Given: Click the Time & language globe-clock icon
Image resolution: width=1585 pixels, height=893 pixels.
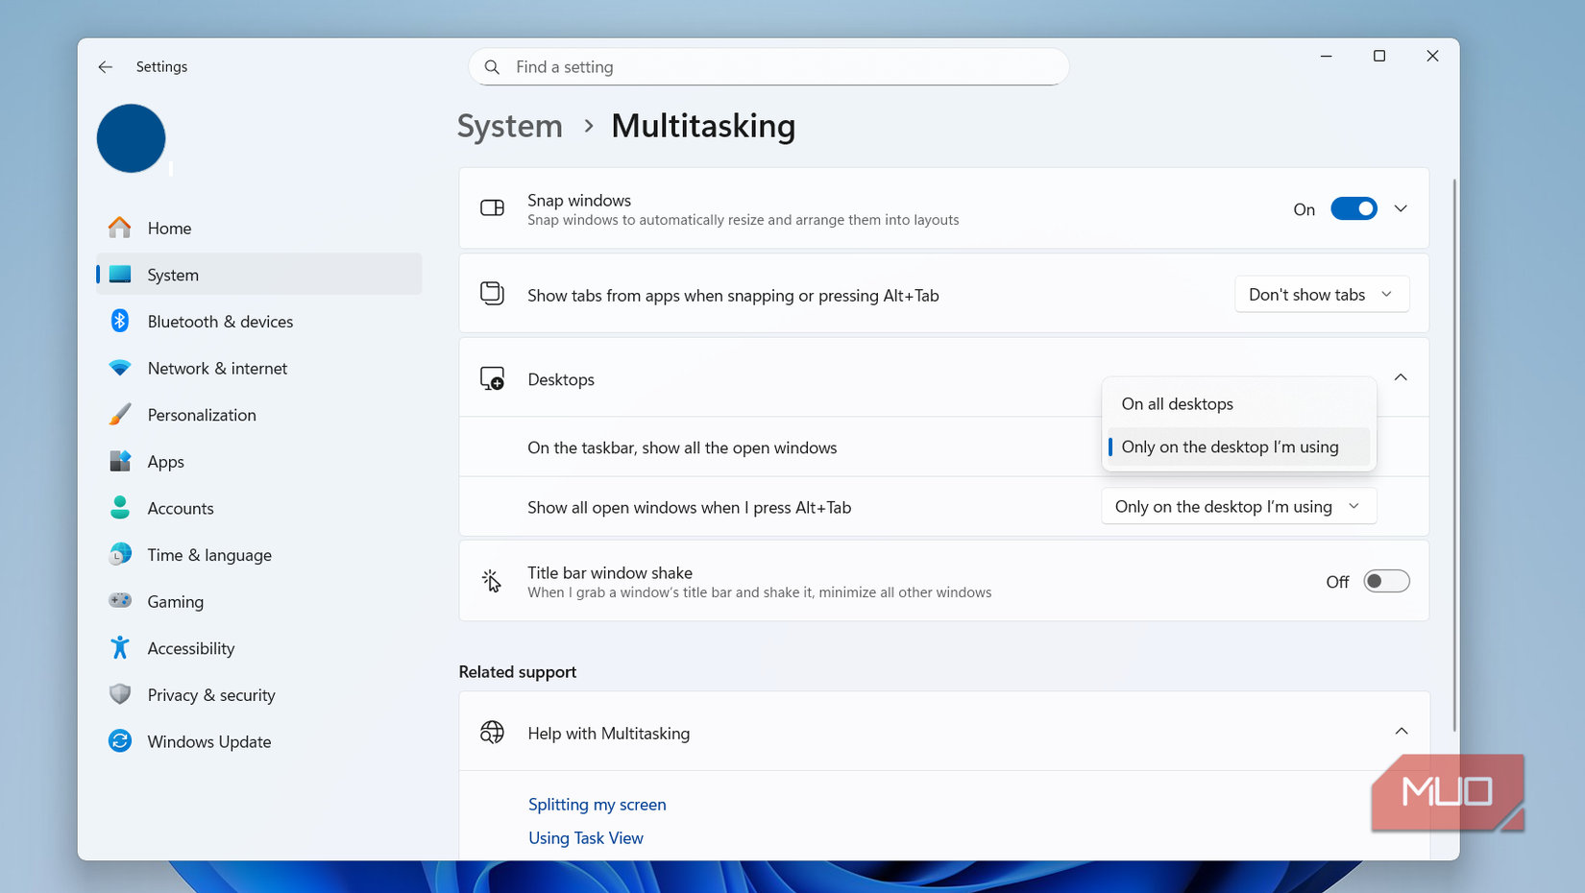Looking at the screenshot, I should (x=120, y=554).
